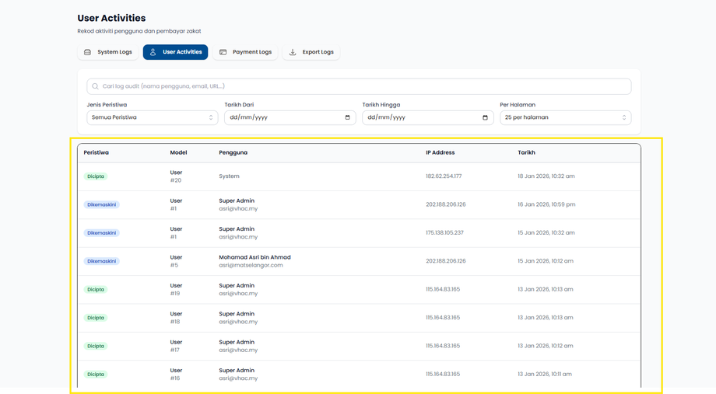Click the User Activities person icon
Image resolution: width=716 pixels, height=394 pixels.
tap(153, 52)
